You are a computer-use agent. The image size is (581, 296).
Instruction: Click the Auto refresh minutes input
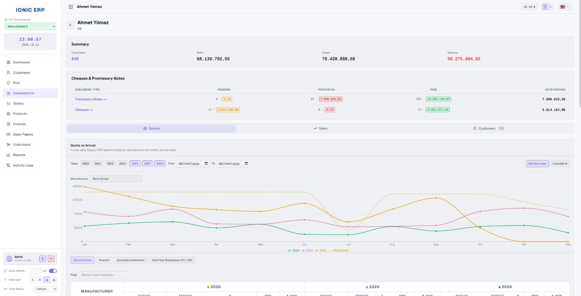tap(35, 271)
